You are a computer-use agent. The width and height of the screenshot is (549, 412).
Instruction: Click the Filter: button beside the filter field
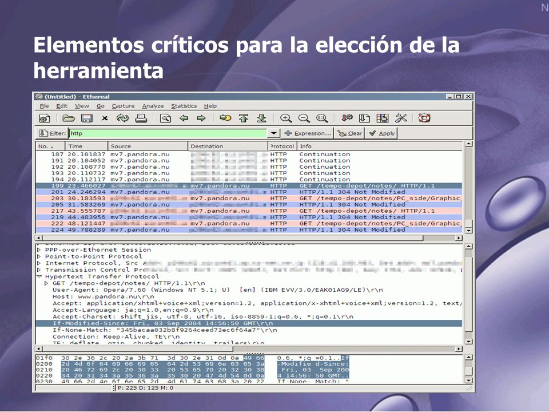52,133
